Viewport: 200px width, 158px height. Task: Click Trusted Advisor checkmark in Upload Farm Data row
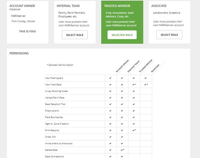coord(134,97)
